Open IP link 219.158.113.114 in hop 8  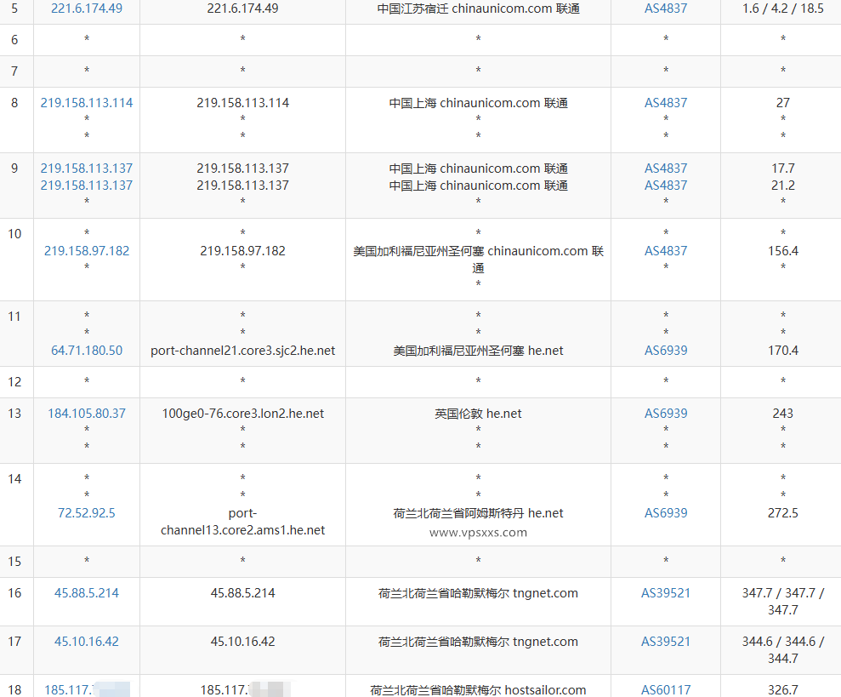[87, 103]
